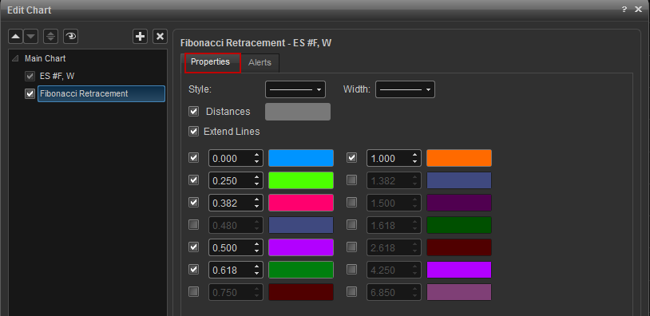650x316 pixels.
Task: Enable the 4.250 level checkbox
Action: [x=351, y=270]
